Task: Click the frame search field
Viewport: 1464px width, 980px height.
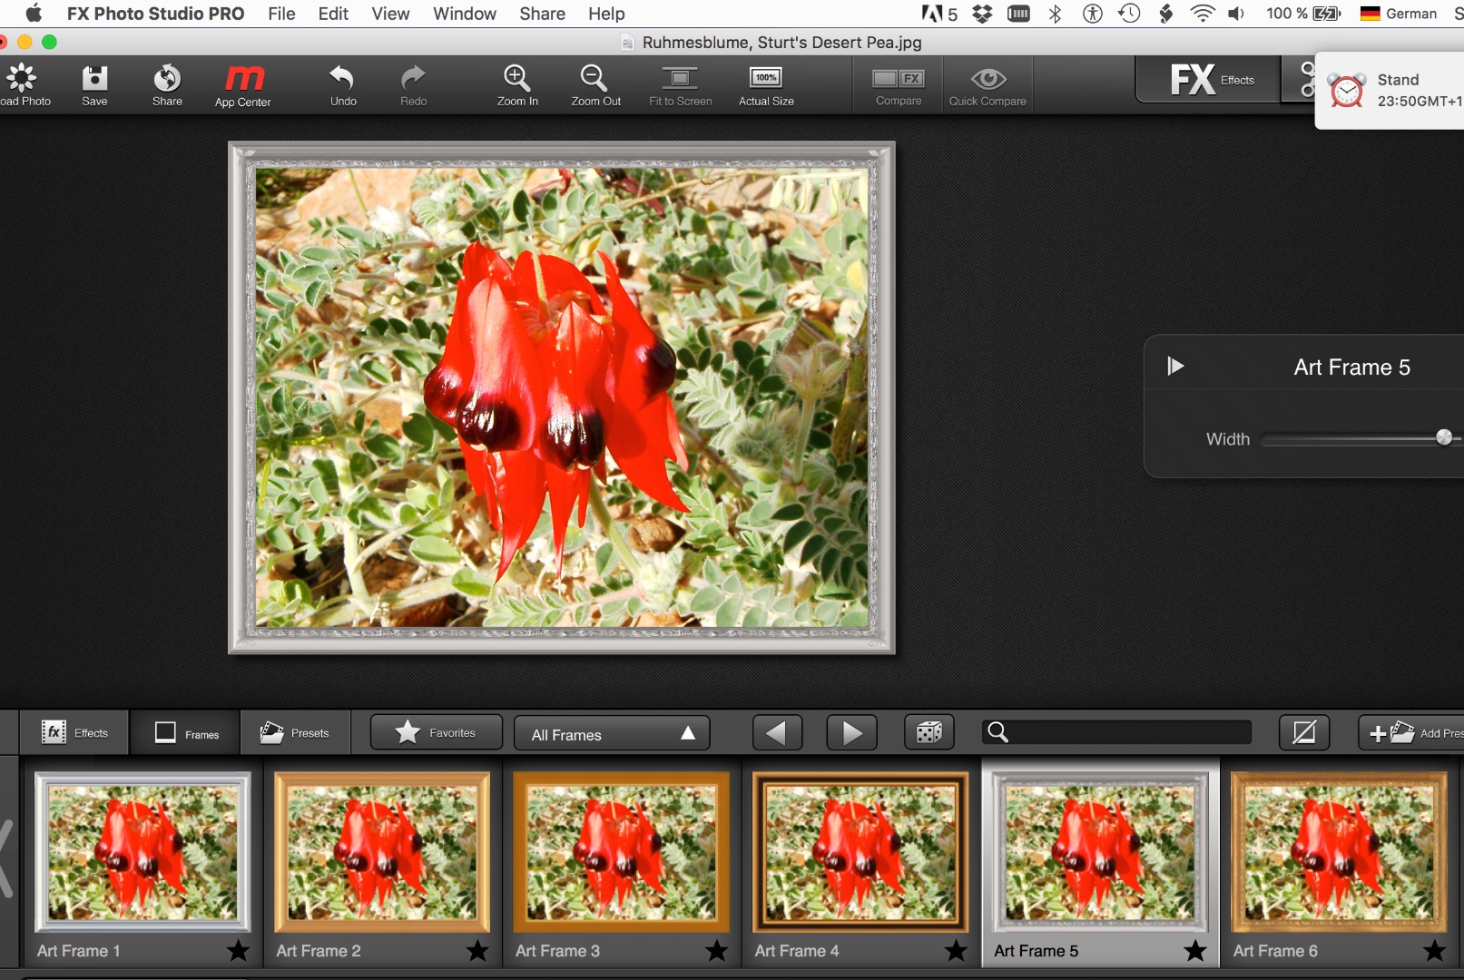Action: (x=1117, y=732)
